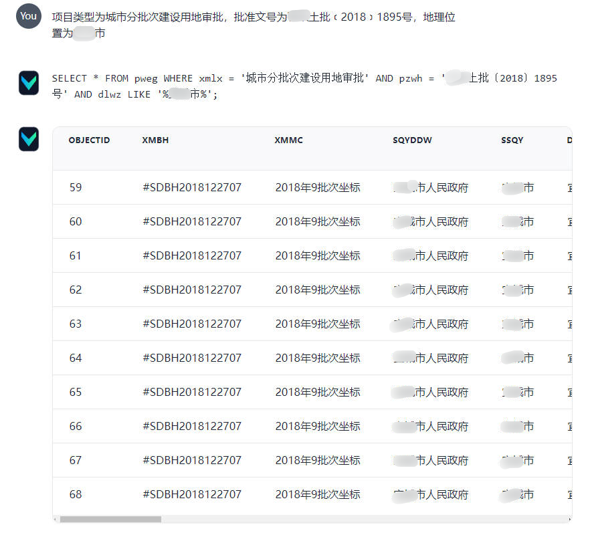The image size is (590, 537).
Task: Click the OBJECTID cell 64
Action: coord(76,358)
